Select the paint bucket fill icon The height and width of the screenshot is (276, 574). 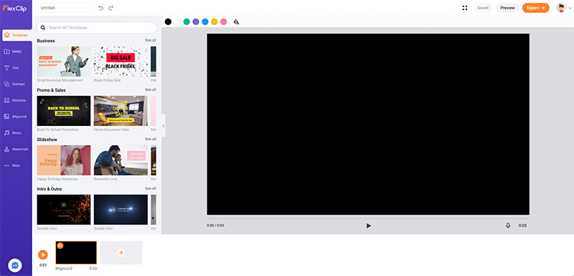[x=236, y=22]
